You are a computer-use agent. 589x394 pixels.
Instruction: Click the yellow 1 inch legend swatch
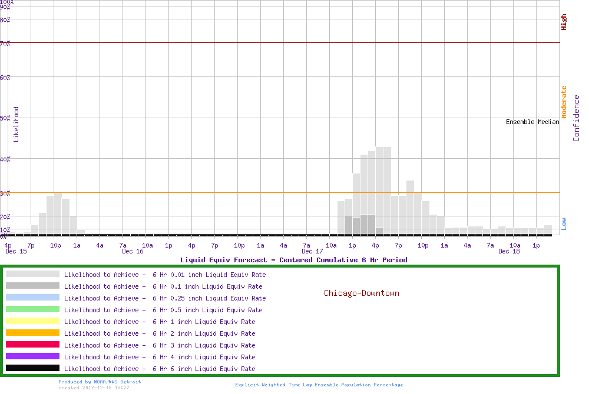32,321
